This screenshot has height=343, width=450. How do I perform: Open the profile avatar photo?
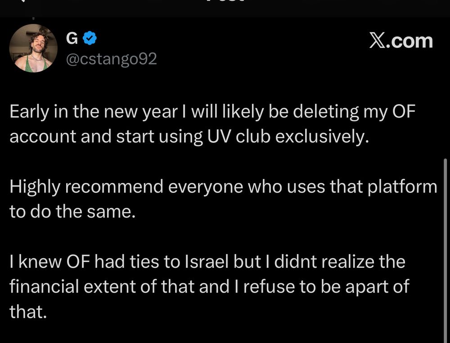tap(33, 49)
